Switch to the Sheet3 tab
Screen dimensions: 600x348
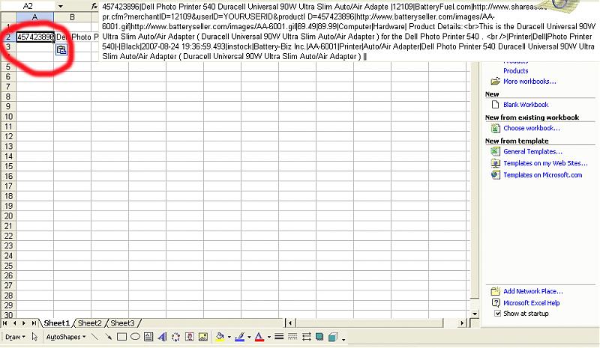pos(123,323)
